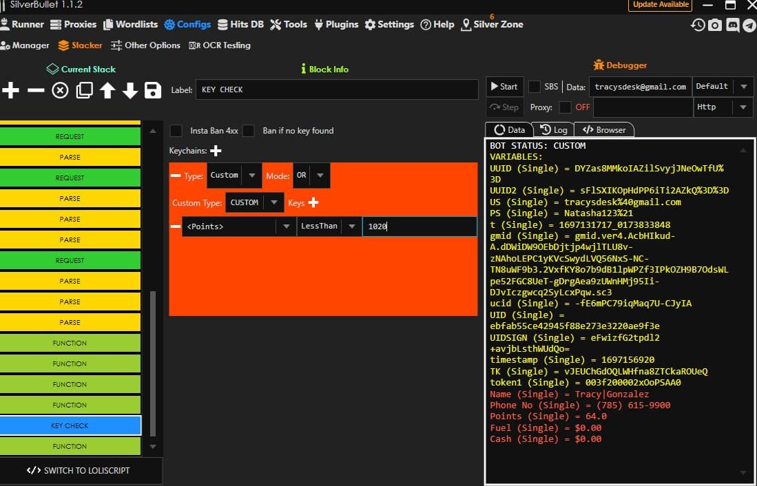This screenshot has width=757, height=486.
Task: Click the screenshot camera icon at top right
Action: click(715, 25)
